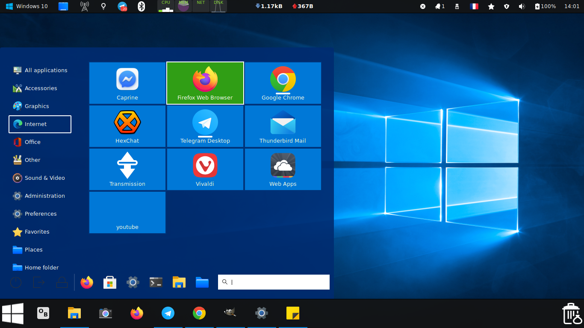Focus the menu search field
584x328 pixels.
274,282
